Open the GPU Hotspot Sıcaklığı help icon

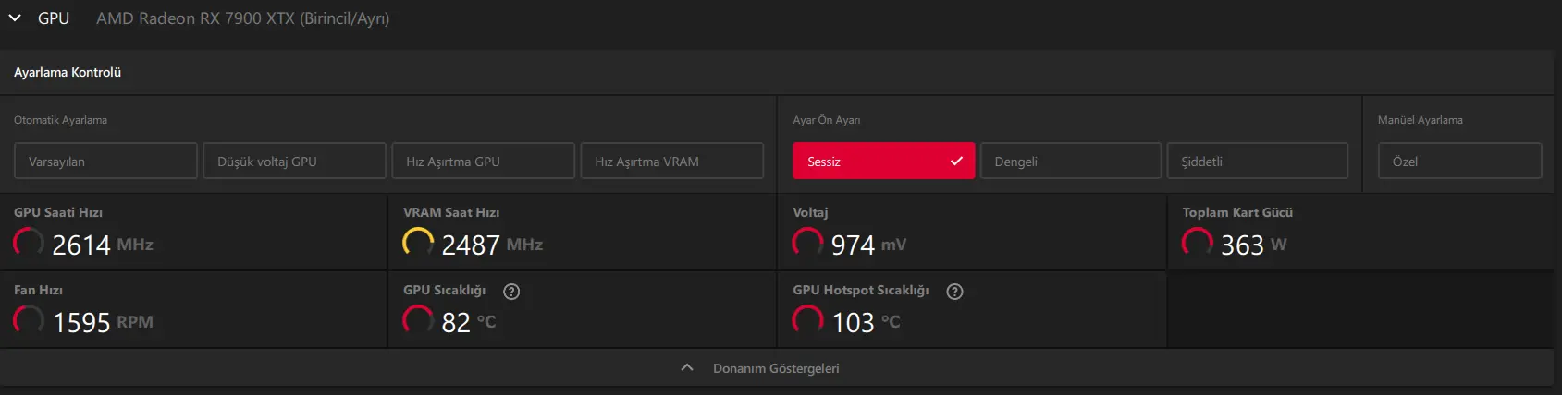tap(955, 292)
